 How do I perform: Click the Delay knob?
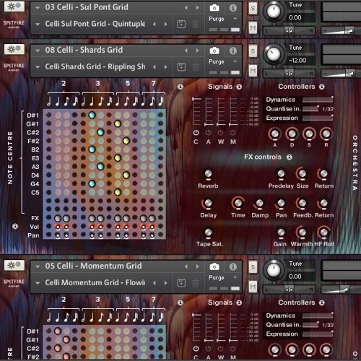tap(208, 204)
